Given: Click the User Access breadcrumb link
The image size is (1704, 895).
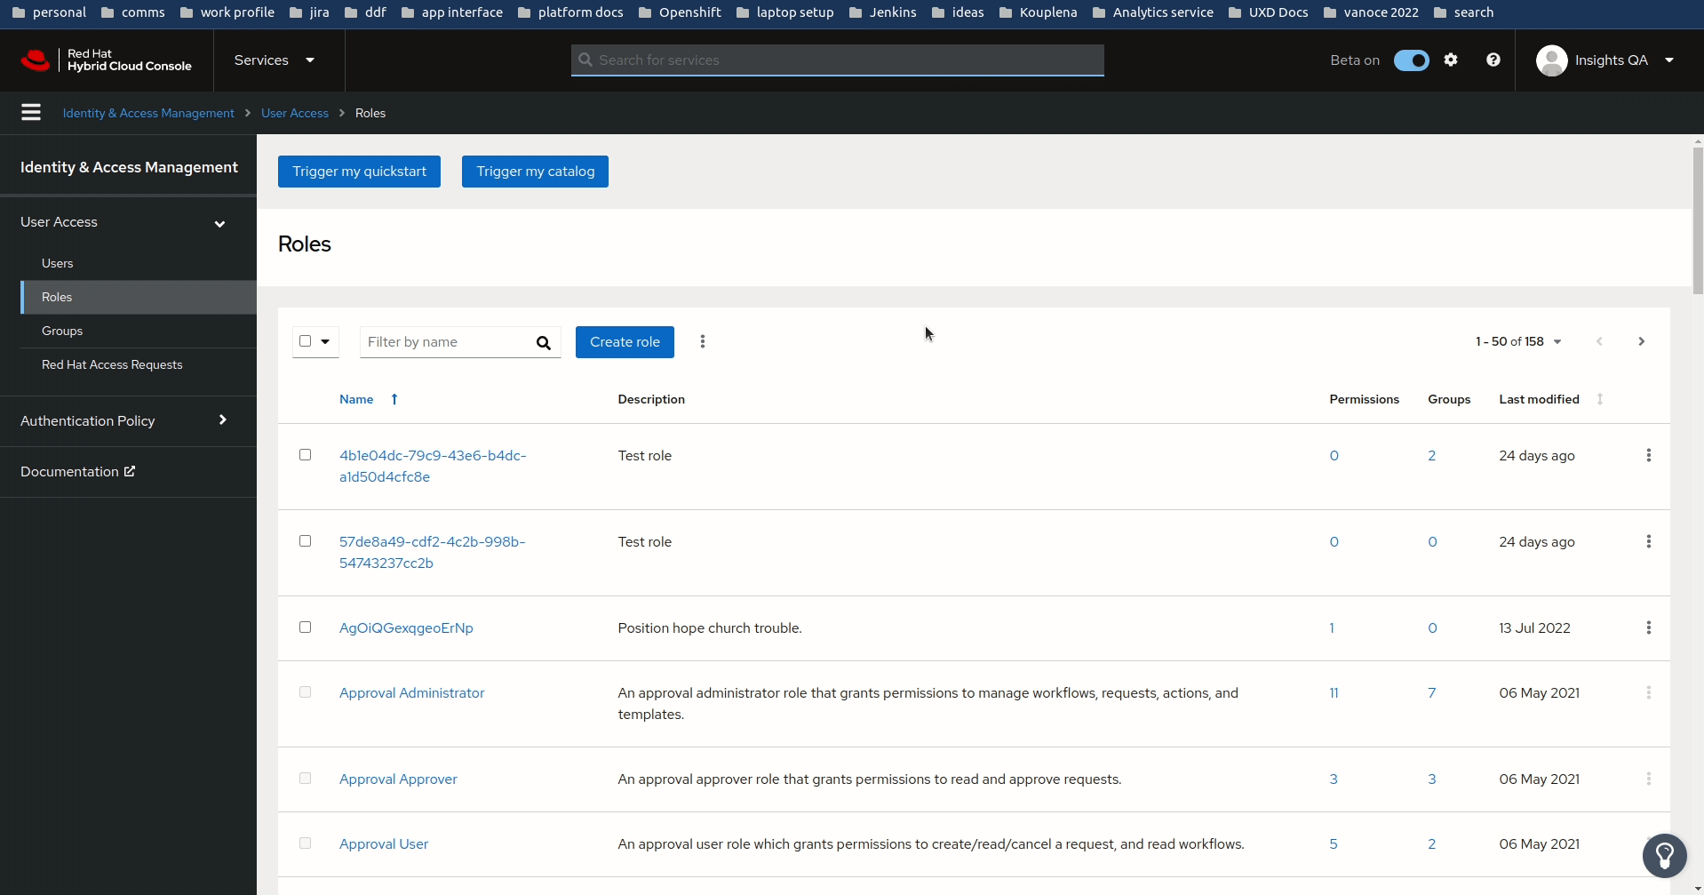Looking at the screenshot, I should pos(295,113).
